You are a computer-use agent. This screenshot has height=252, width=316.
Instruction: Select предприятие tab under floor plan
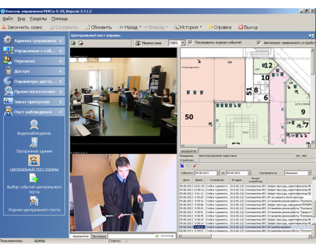click(x=188, y=151)
